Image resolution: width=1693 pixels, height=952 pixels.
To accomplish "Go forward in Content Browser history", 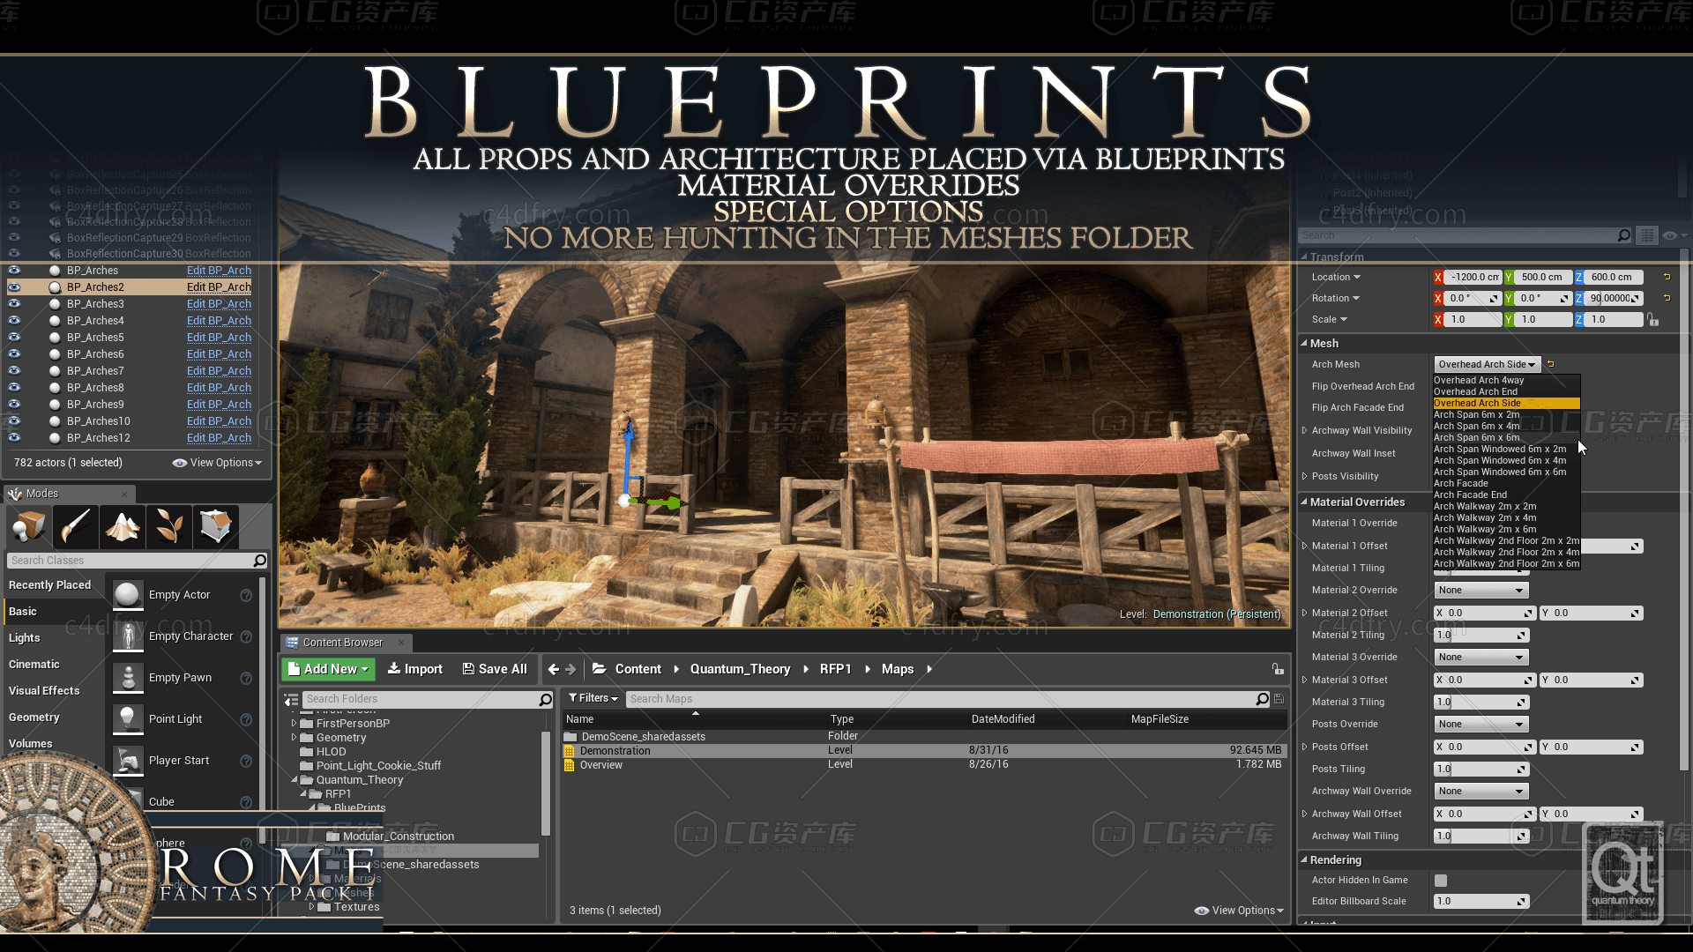I will click(x=571, y=670).
